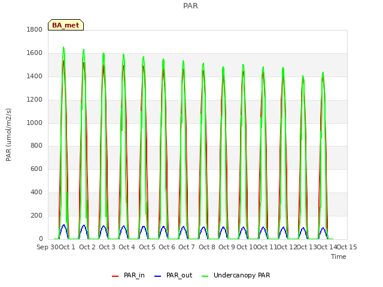
Task: Click the PAR chart title
Action: (x=190, y=5)
